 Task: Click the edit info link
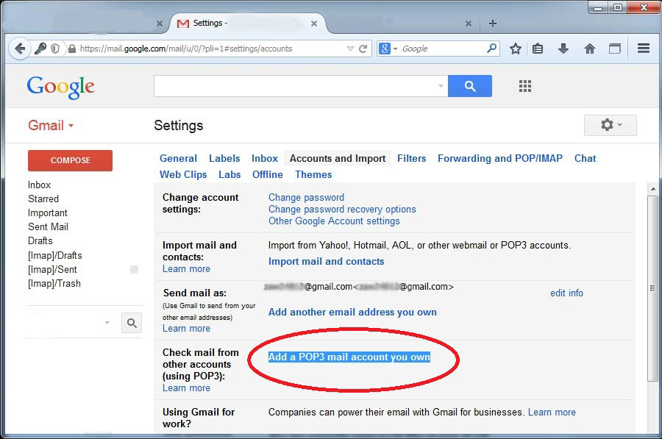point(566,293)
